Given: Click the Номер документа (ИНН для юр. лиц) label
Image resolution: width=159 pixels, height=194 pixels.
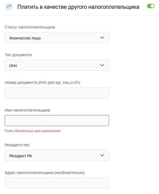Looking at the screenshot, I should (43, 82).
